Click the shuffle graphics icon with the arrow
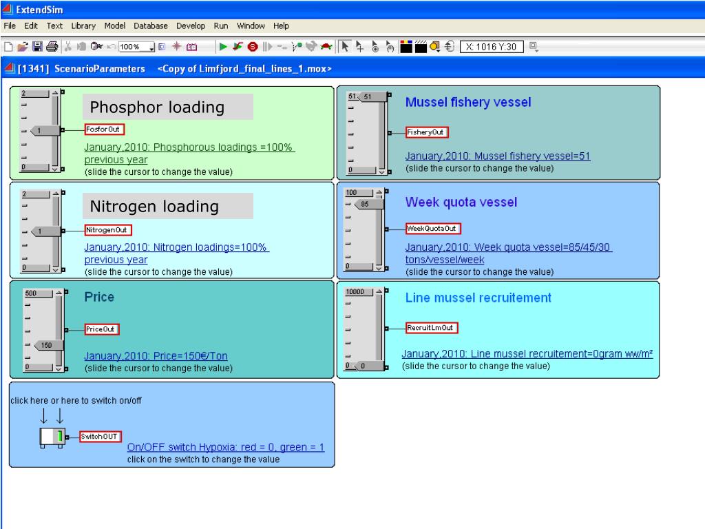705x529 pixels. [x=450, y=46]
